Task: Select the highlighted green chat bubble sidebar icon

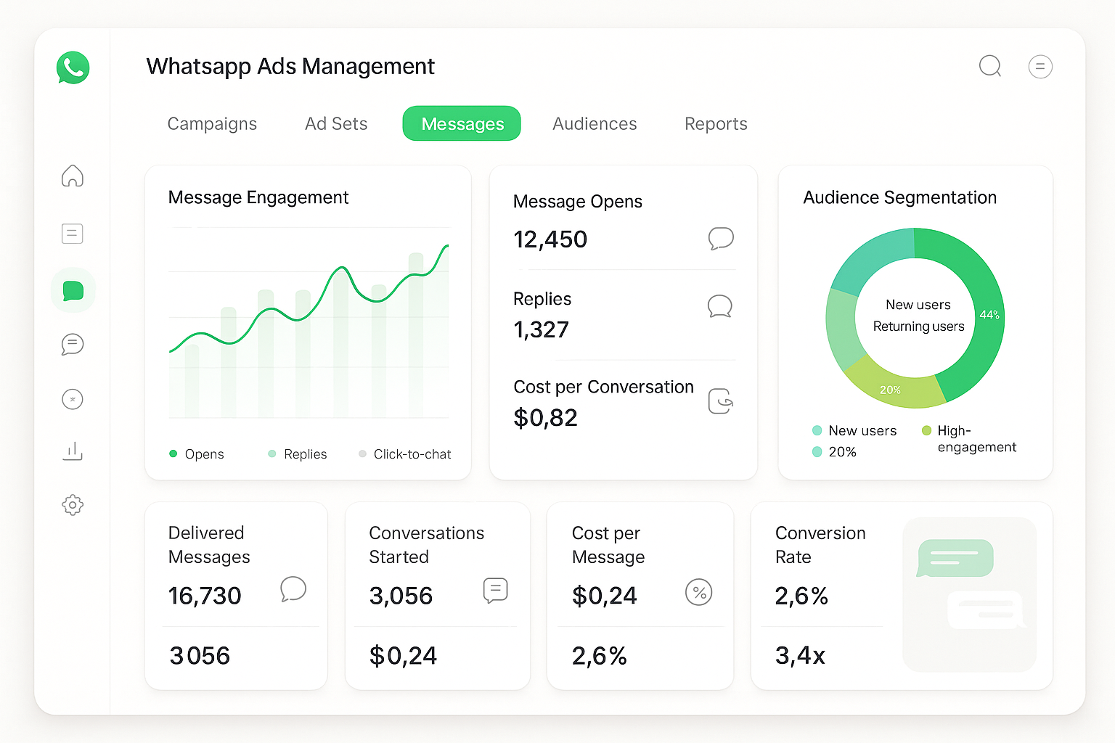Action: point(73,290)
